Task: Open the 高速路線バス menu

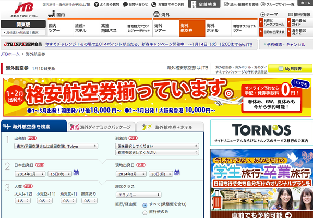Action: [x=113, y=28]
